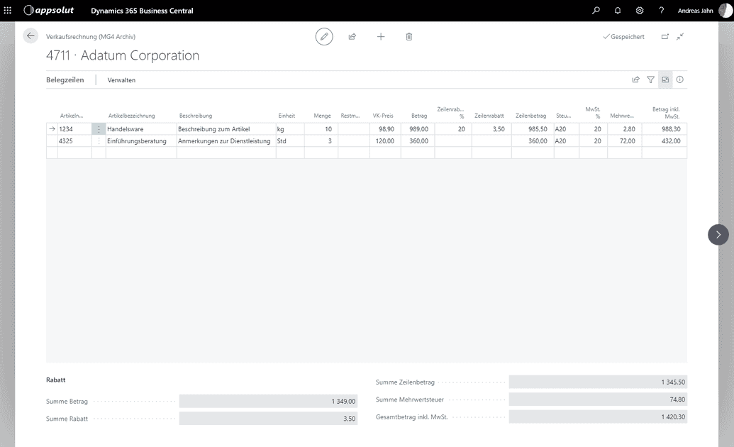Toggle the info FactBox pane icon
This screenshot has width=734, height=447.
pyautogui.click(x=680, y=80)
